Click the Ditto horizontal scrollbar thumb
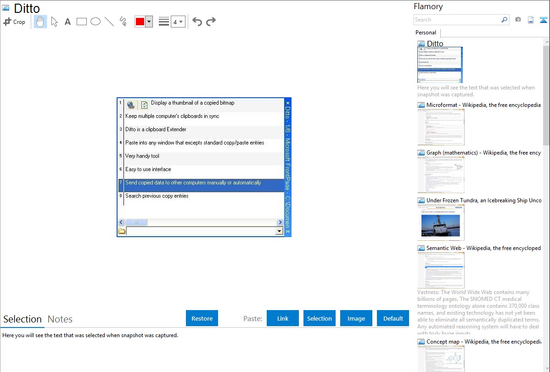Image resolution: width=550 pixels, height=372 pixels. click(136, 222)
